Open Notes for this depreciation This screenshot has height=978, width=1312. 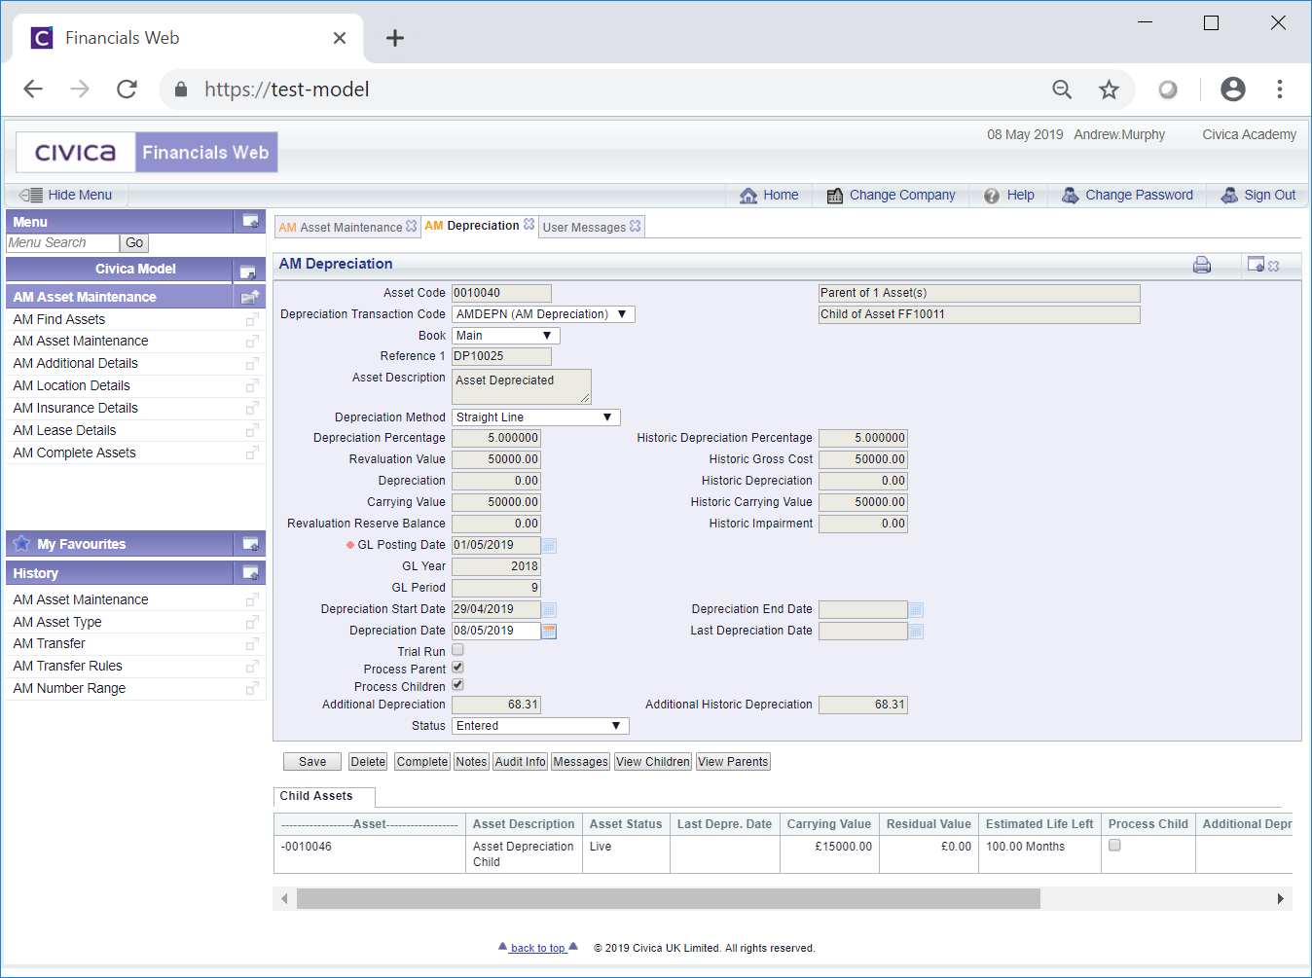coord(471,762)
